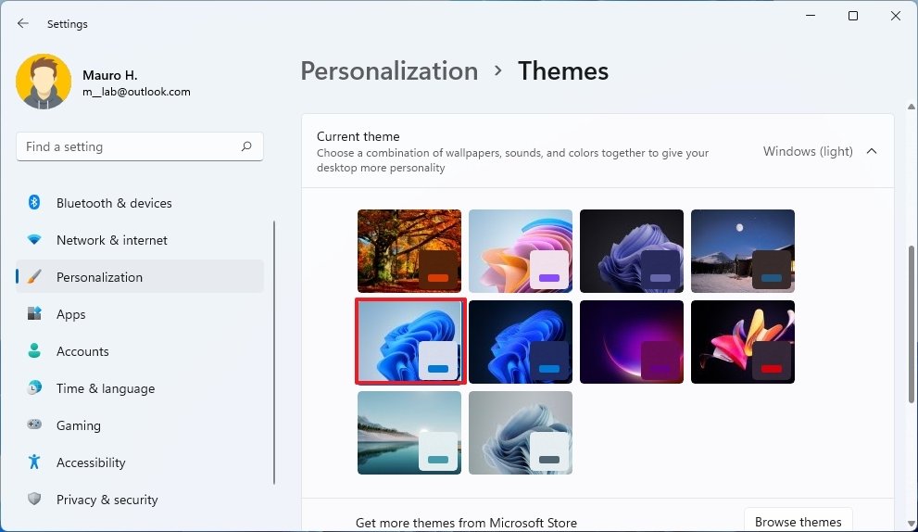Click the search magnifier icon

click(x=246, y=146)
